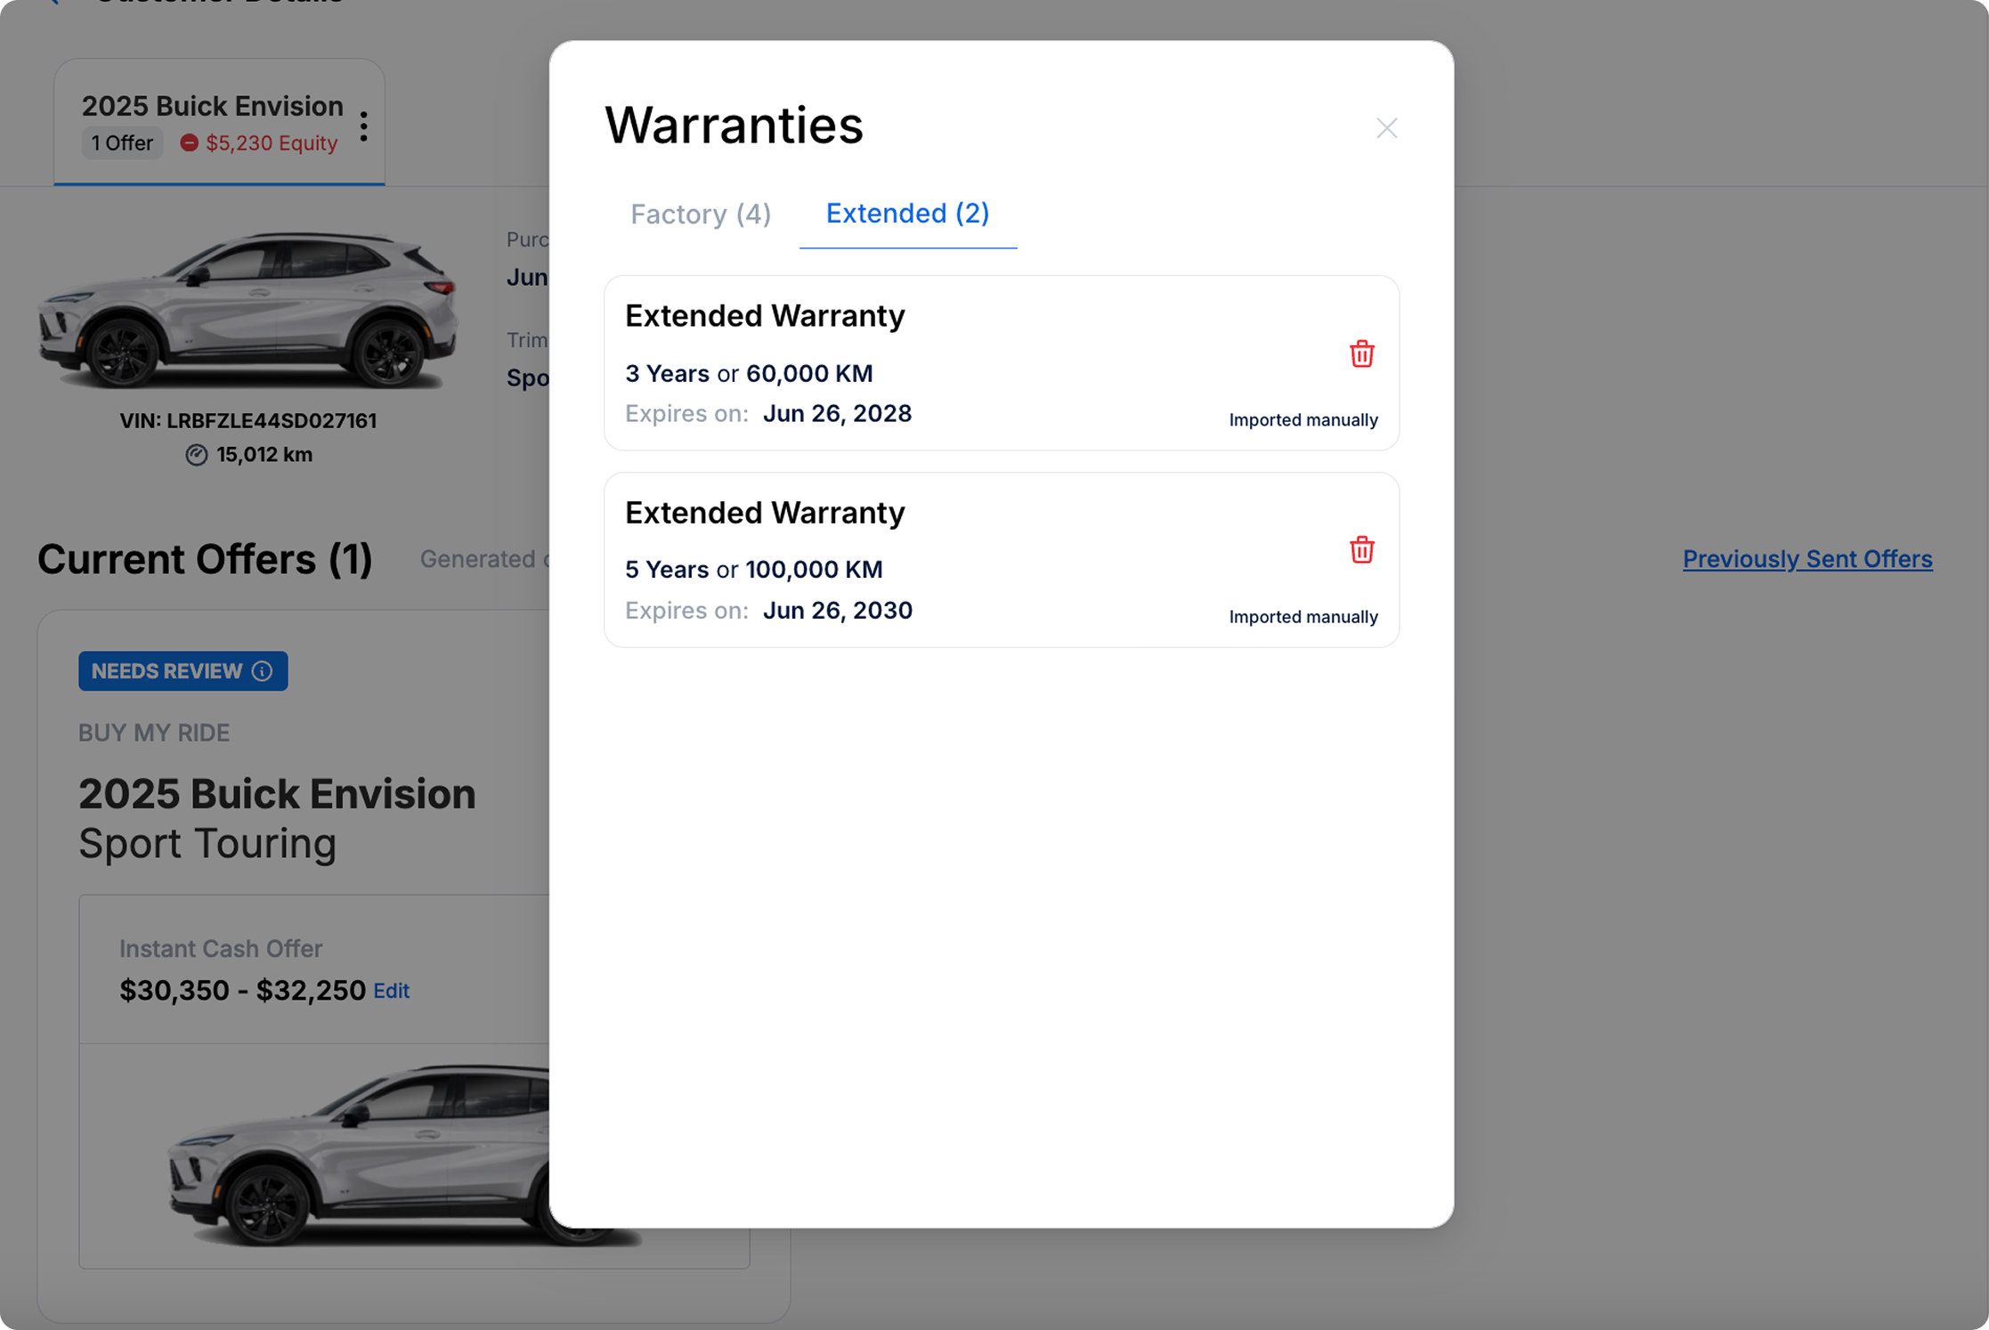
Task: Select the 2025 Buick Envision vehicle tab
Action: click(212, 107)
